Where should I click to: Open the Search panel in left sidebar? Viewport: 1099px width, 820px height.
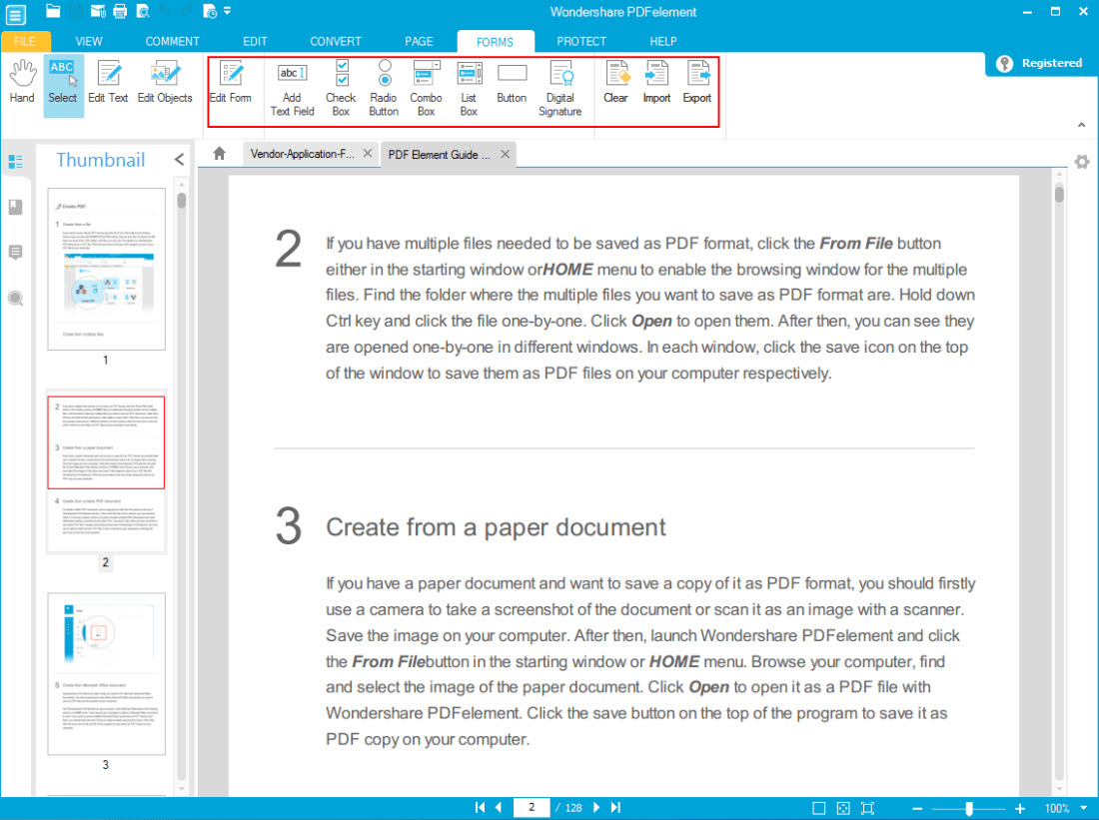pyautogui.click(x=16, y=298)
